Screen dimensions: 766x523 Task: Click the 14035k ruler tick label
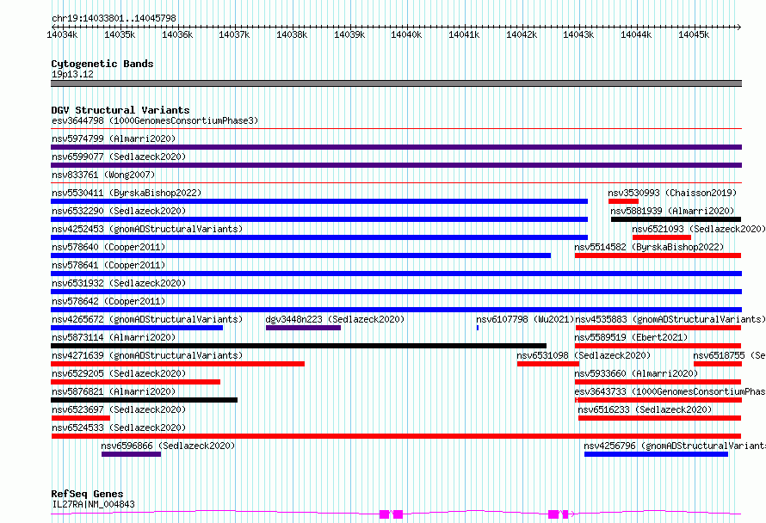(x=120, y=34)
